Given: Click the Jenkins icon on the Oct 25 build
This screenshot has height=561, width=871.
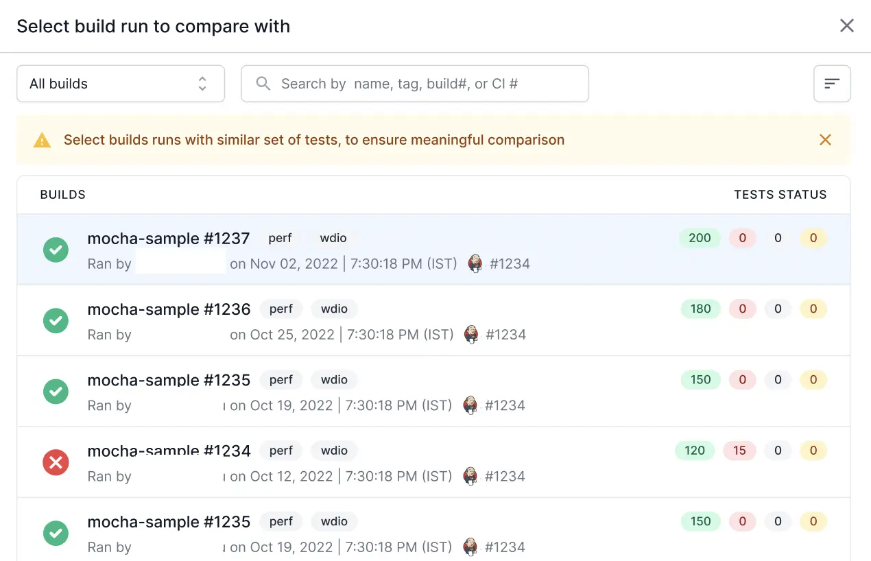Looking at the screenshot, I should (471, 335).
